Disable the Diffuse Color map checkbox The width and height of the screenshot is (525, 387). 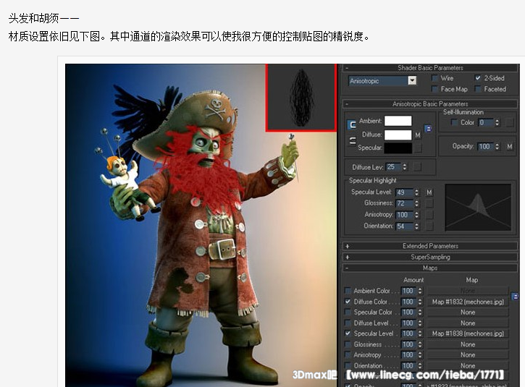click(x=348, y=302)
